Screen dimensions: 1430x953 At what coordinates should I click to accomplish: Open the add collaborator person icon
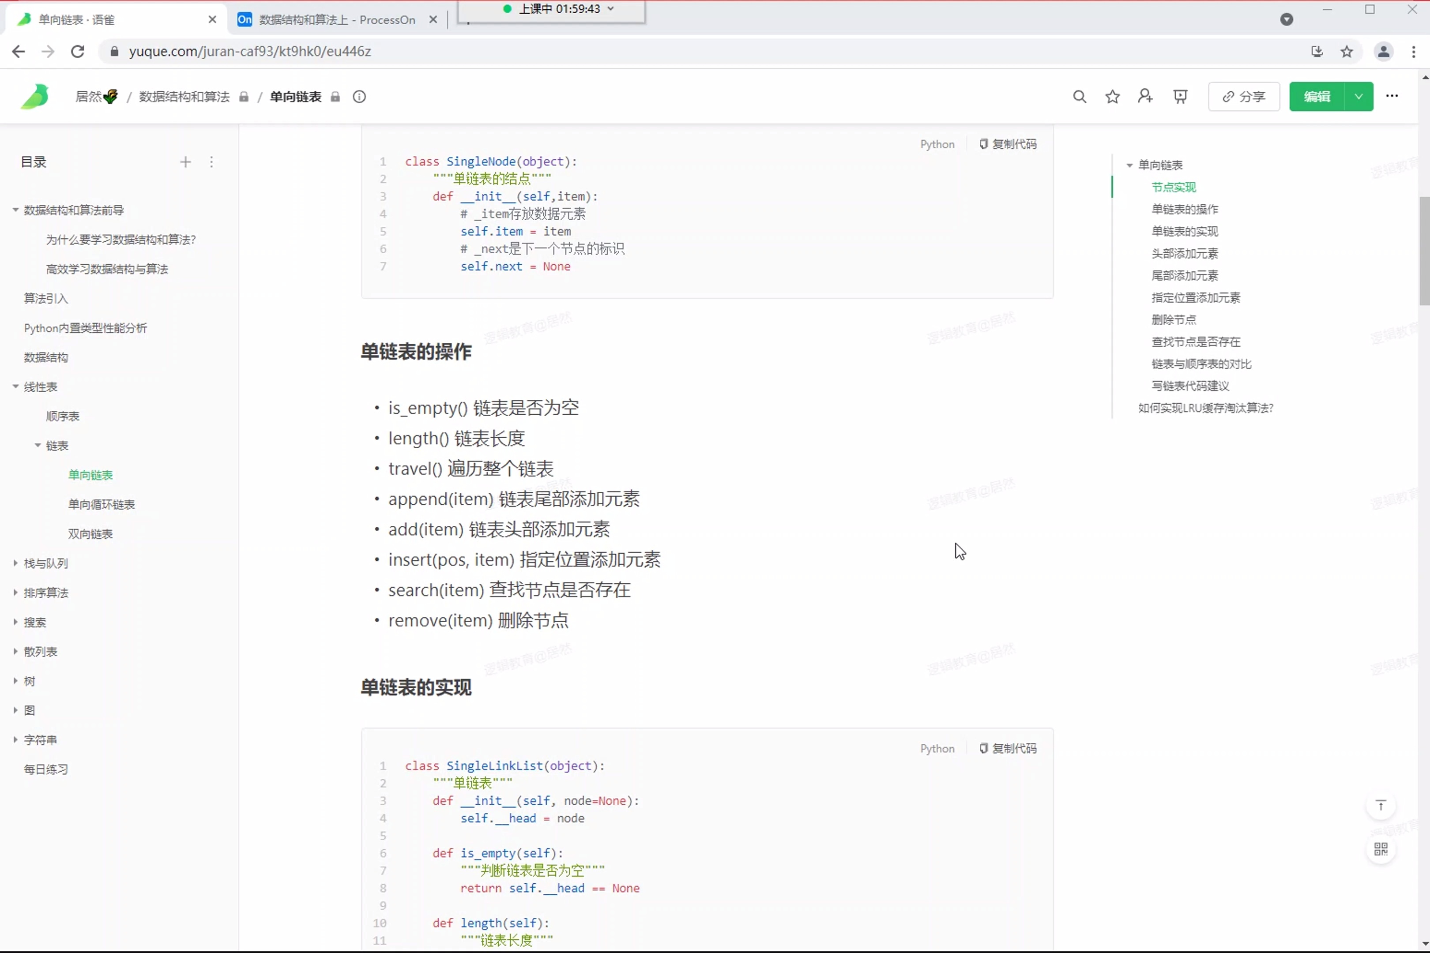pos(1145,97)
